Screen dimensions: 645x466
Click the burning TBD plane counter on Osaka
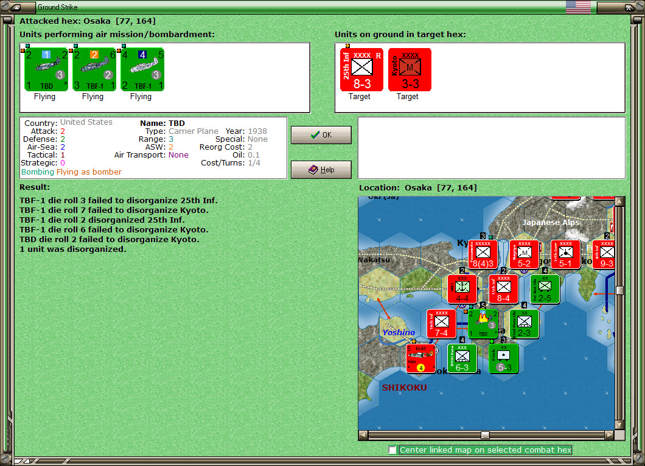tap(483, 324)
